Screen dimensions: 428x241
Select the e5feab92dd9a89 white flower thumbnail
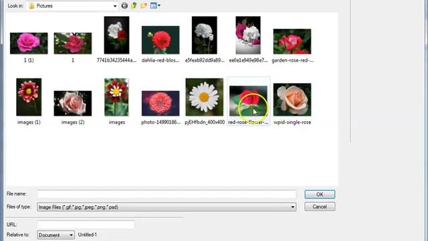(x=205, y=35)
